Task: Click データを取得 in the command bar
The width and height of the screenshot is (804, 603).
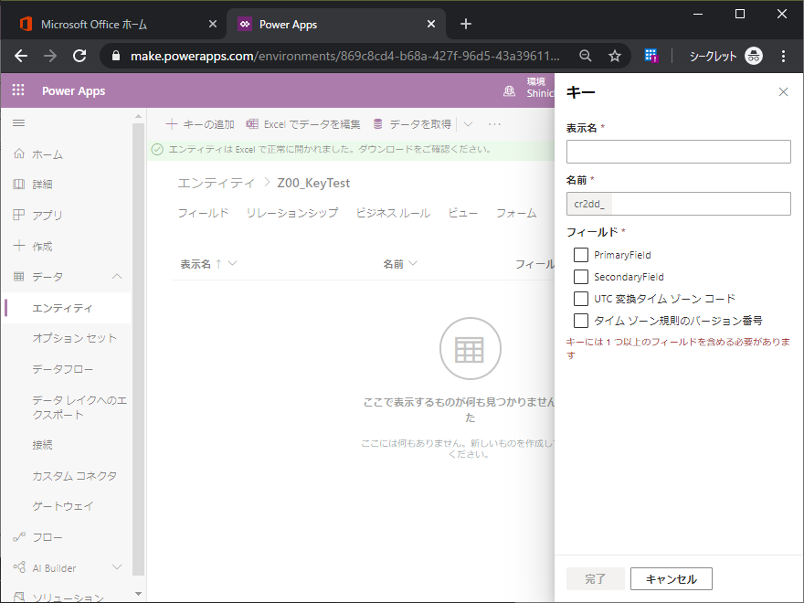Action: click(412, 124)
